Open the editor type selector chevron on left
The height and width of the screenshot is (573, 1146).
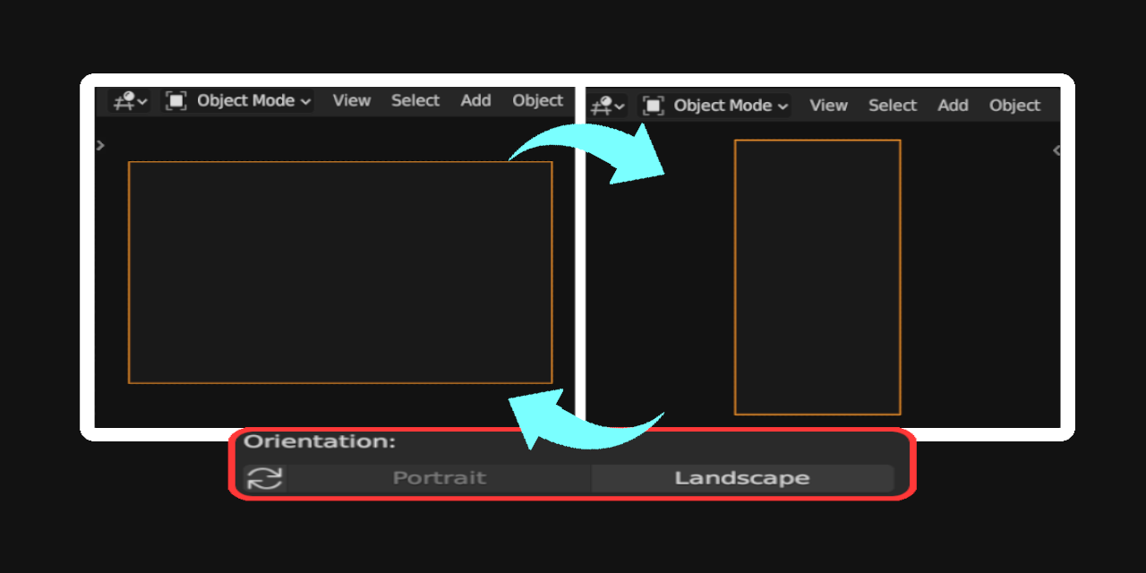[141, 100]
